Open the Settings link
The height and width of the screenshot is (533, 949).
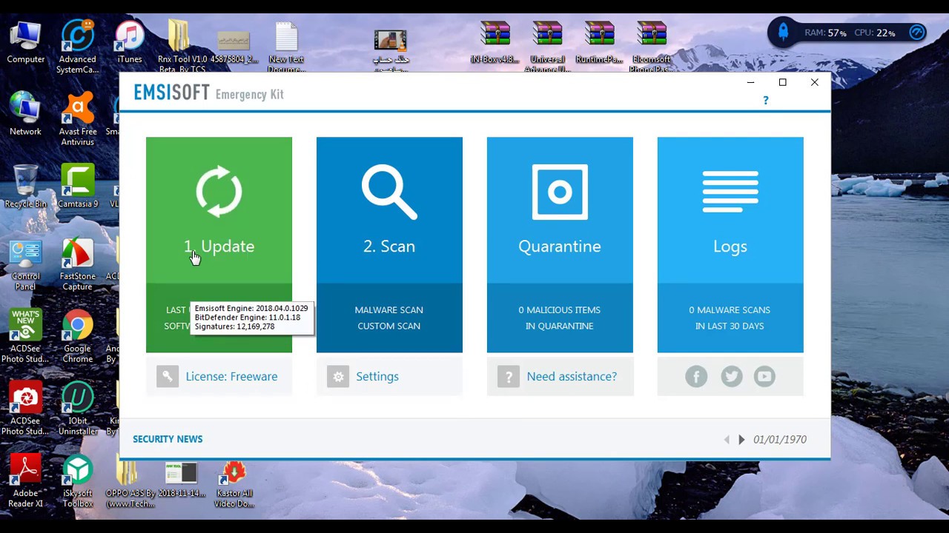click(377, 377)
